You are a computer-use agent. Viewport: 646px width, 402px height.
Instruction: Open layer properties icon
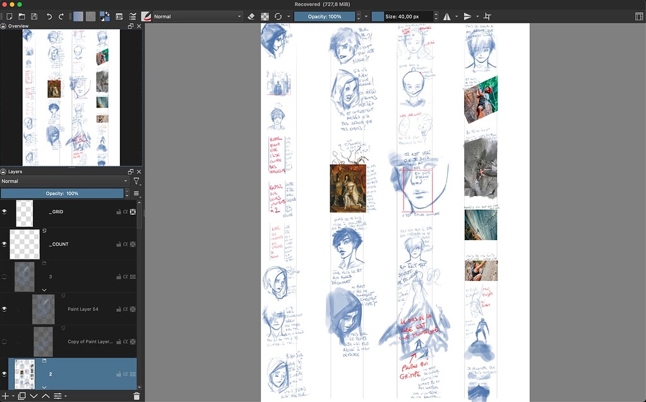[57, 396]
